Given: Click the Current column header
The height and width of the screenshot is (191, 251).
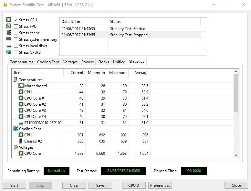Looking at the screenshot, I should point(74,73).
